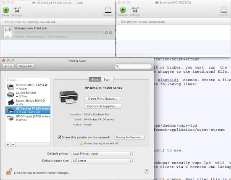Viewport: 231px width, 180px height.
Task: Open the Default paper size dropdown
Action: (x=102, y=161)
